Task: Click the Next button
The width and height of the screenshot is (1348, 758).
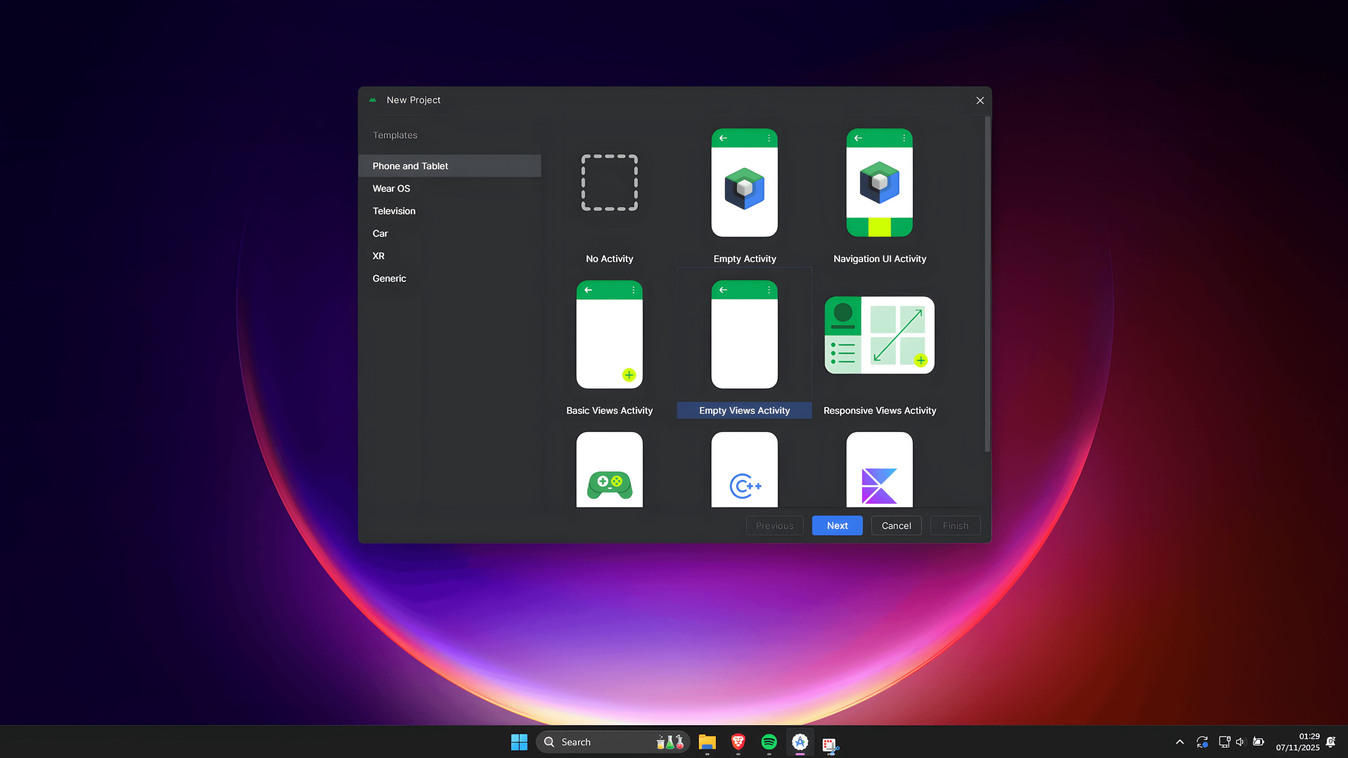Action: (x=837, y=525)
